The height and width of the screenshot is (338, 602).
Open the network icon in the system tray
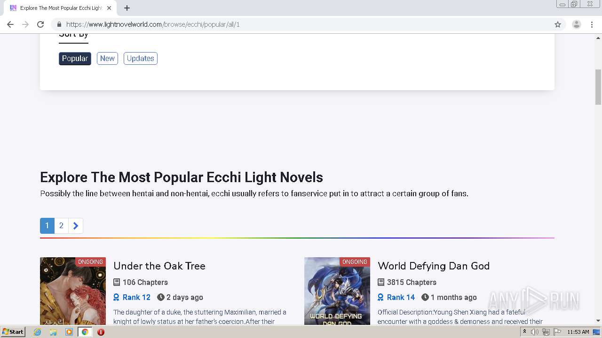546,332
